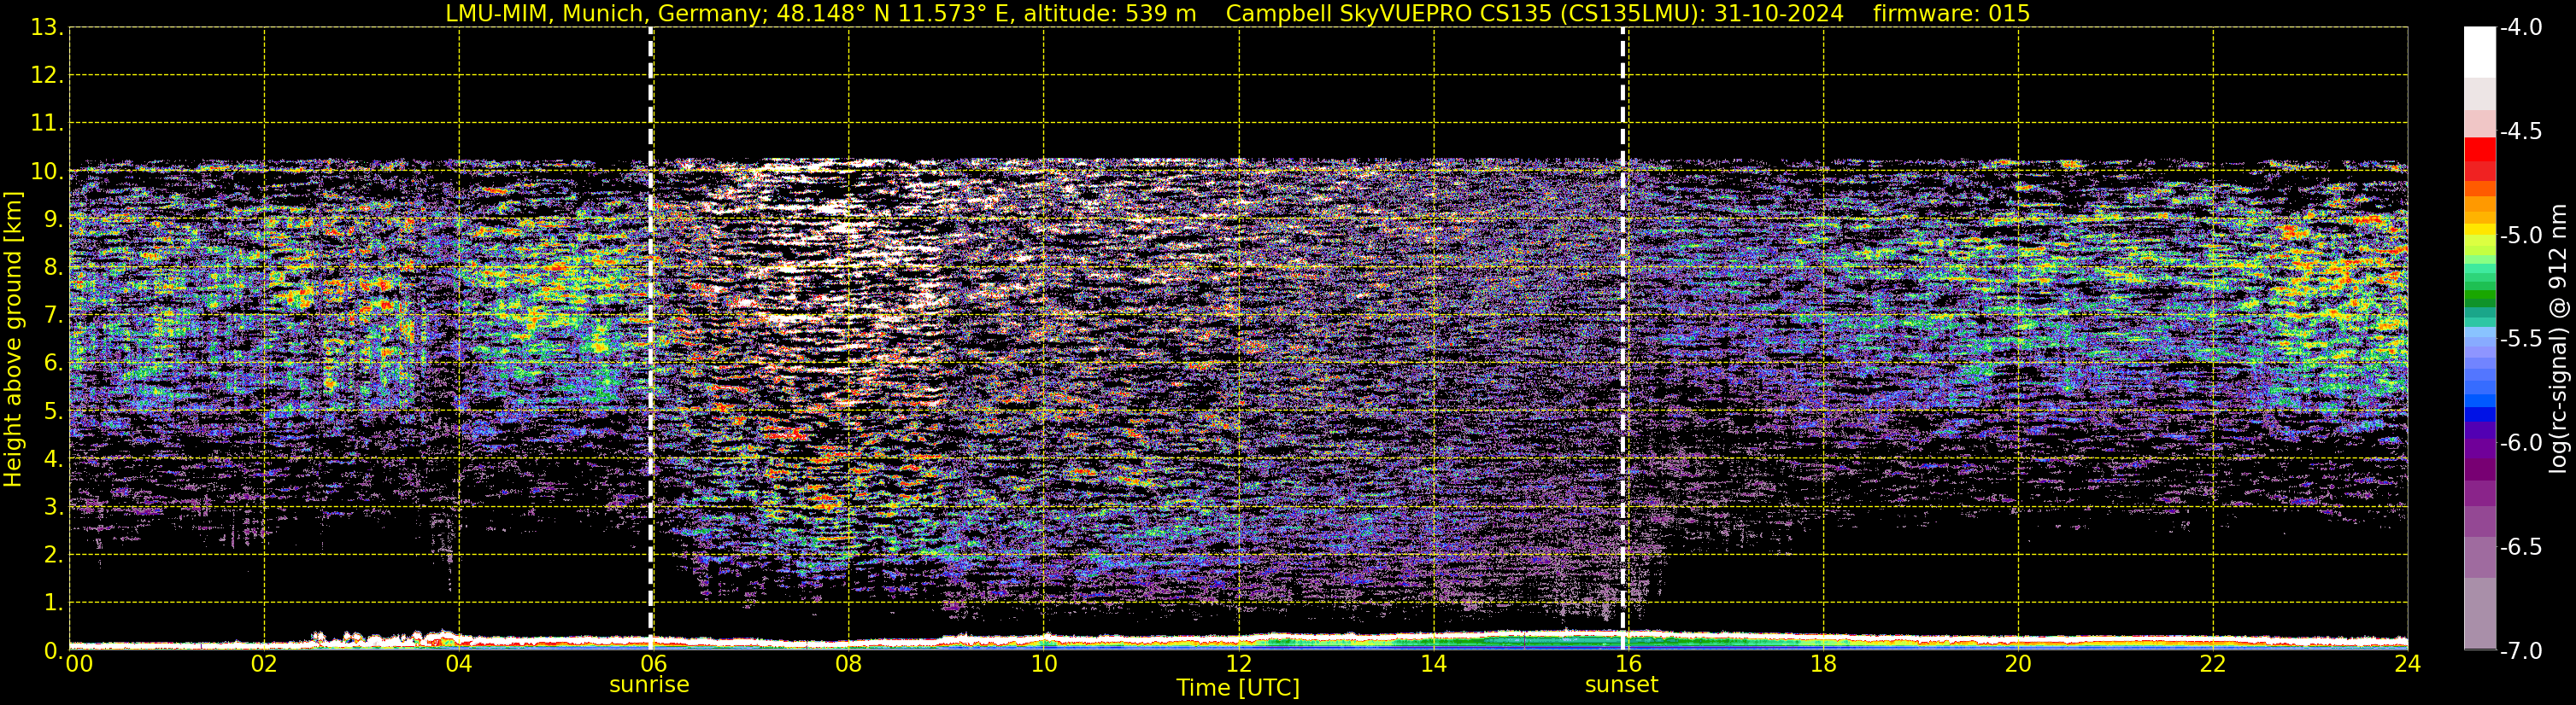This screenshot has width=2576, height=705.
Task: Click the time-axis tick label '12'
Action: point(1239,664)
